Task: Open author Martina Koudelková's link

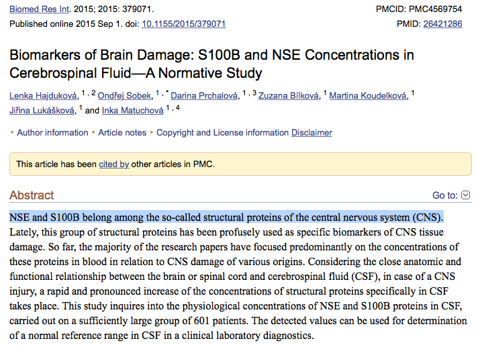Action: pos(368,96)
